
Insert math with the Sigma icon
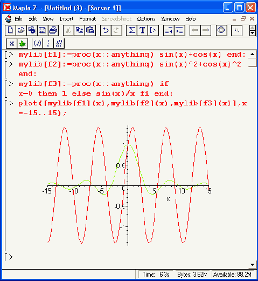[131, 30]
